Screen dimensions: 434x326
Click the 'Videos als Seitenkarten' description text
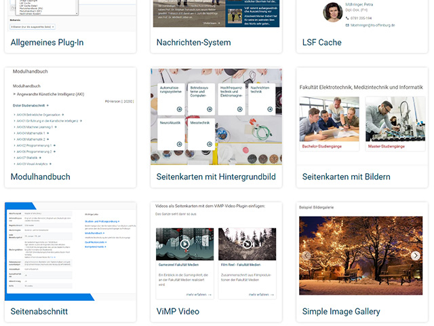tap(210, 206)
